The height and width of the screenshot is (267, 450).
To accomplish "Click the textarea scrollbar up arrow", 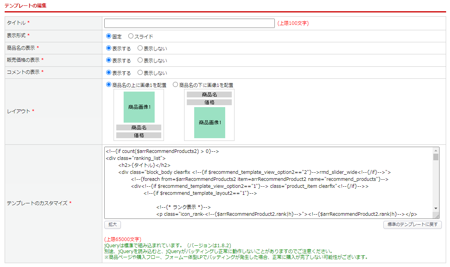I will (436, 151).
